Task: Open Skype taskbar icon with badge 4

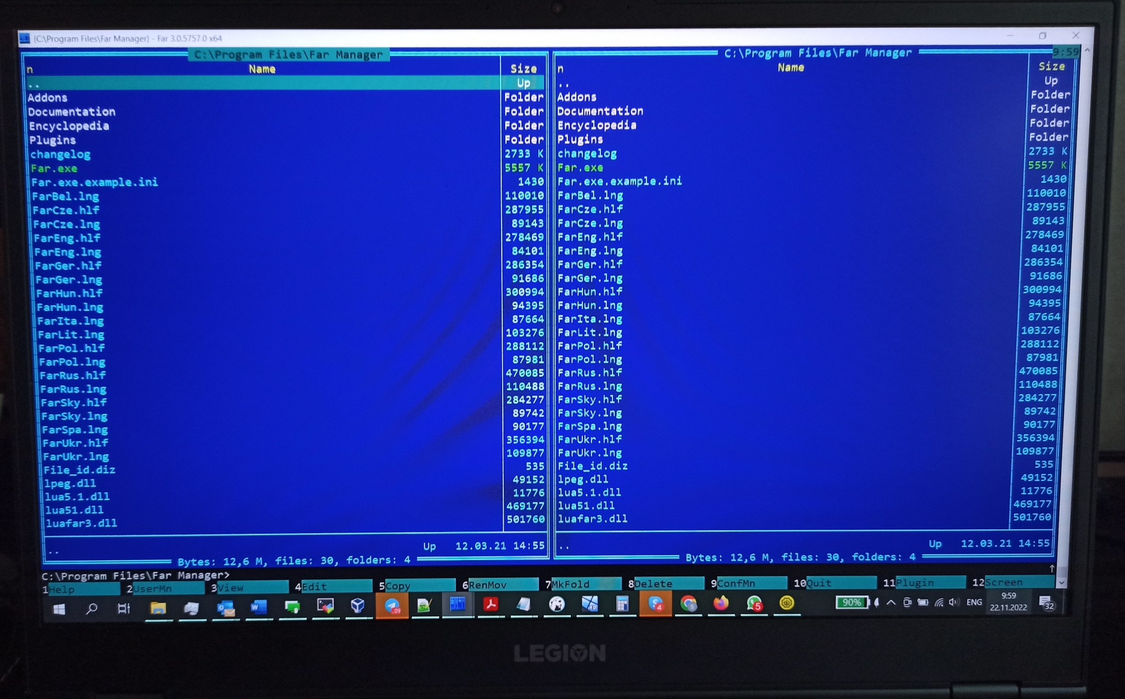Action: tap(655, 604)
